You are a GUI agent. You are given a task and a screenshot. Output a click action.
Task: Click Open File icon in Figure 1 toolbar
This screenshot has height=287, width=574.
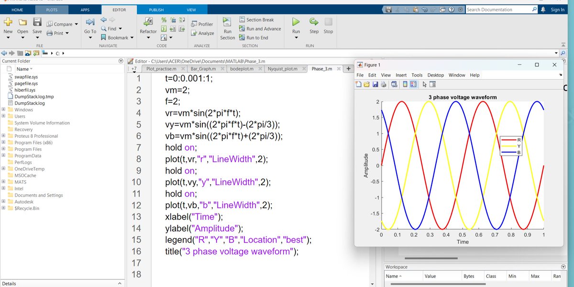click(x=367, y=85)
